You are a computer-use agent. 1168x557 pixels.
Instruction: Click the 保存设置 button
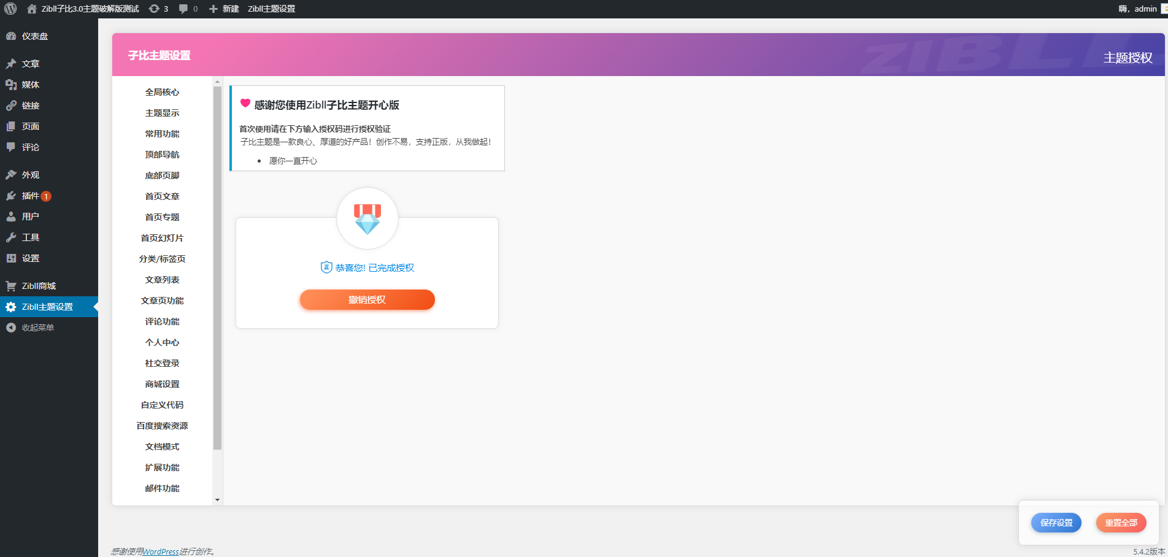pyautogui.click(x=1056, y=523)
